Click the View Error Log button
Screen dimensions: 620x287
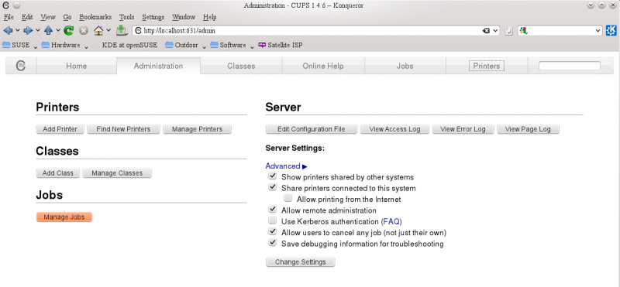463,129
